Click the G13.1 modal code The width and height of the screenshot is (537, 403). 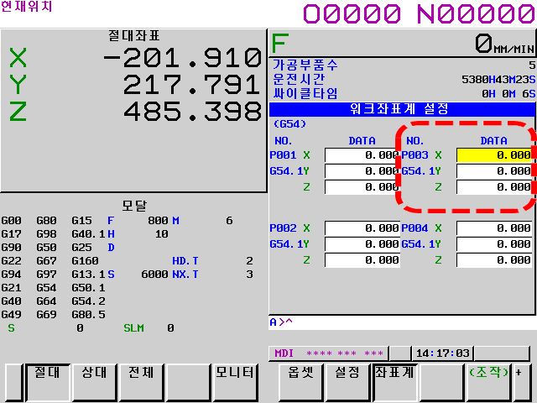click(x=88, y=275)
